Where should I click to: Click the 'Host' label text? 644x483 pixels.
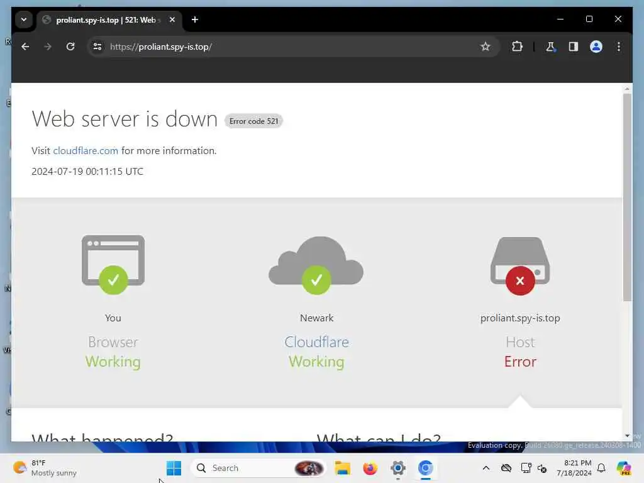pyautogui.click(x=520, y=342)
